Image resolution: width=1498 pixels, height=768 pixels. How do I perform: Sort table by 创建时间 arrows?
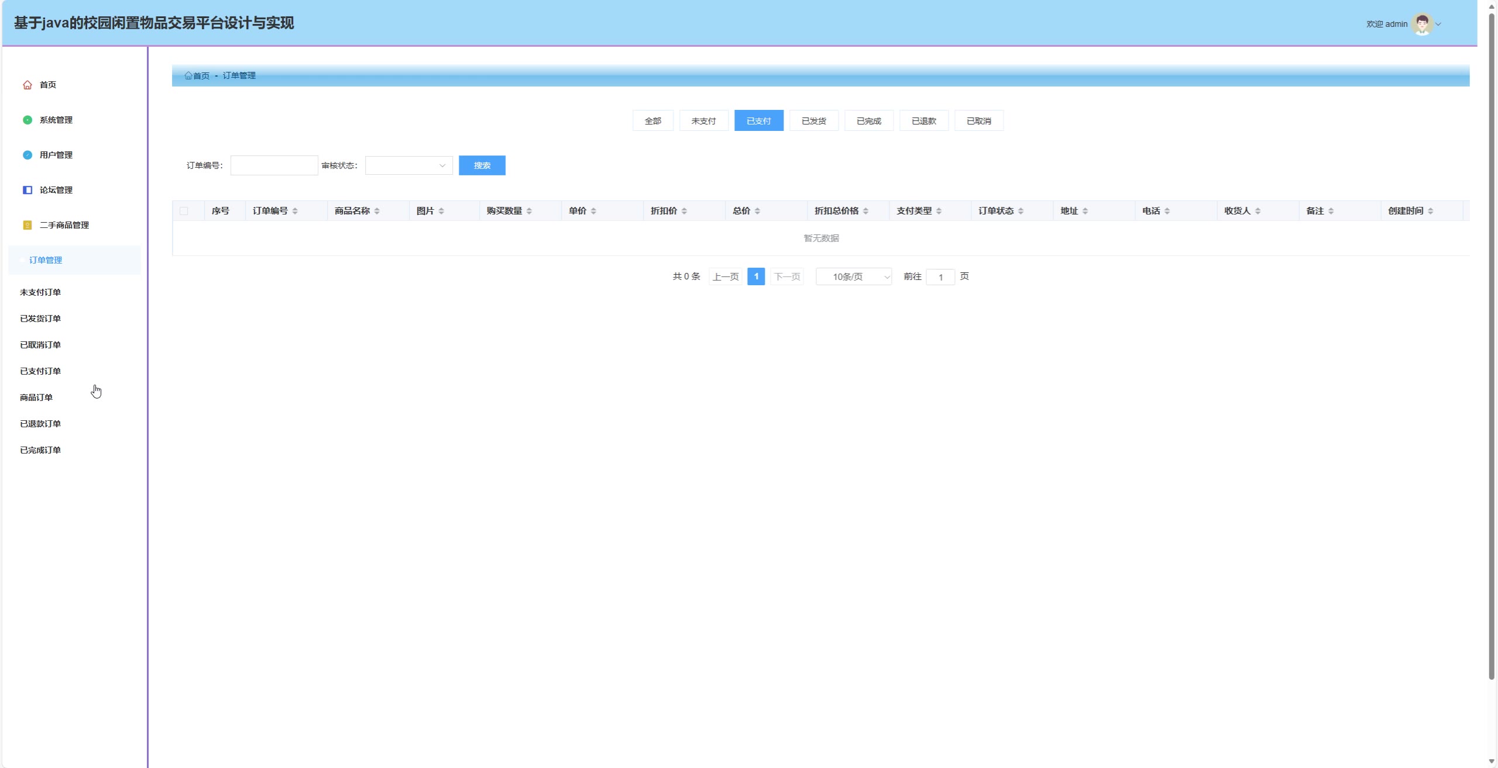[1430, 211]
